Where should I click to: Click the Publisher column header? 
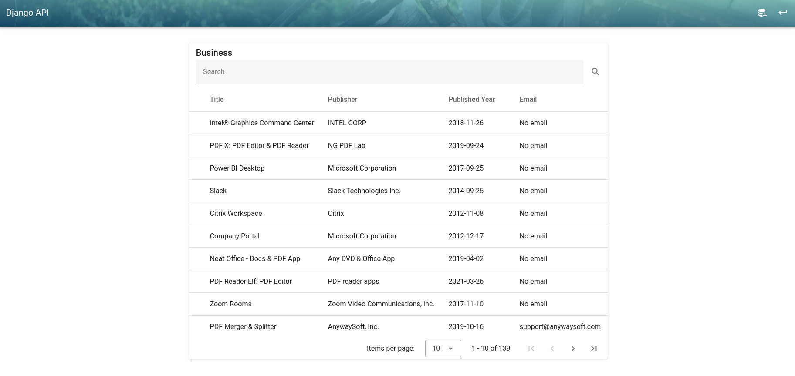342,100
